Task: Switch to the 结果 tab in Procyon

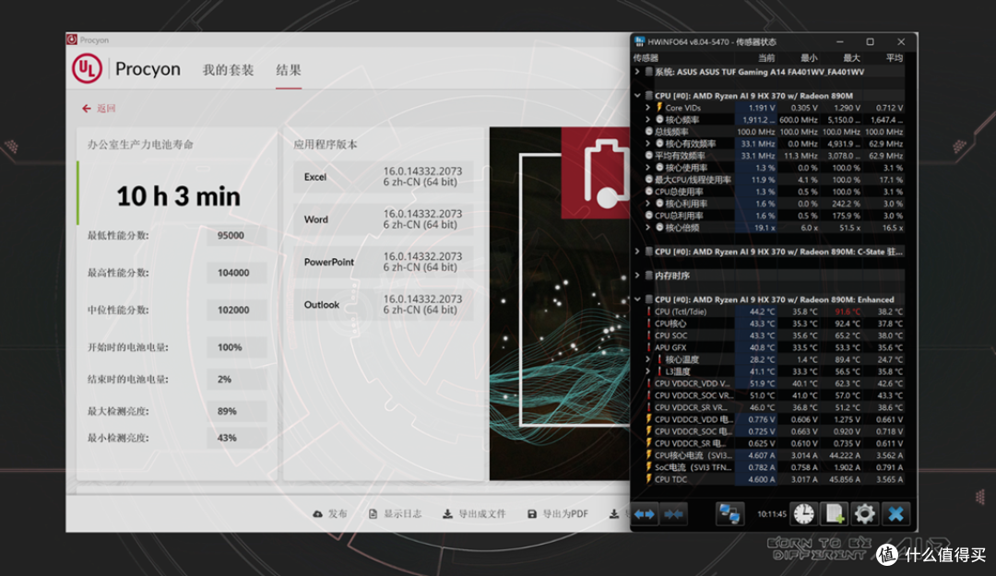Action: pos(289,70)
